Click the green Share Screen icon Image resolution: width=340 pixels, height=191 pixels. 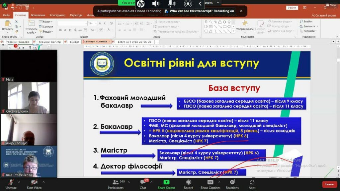(x=166, y=182)
